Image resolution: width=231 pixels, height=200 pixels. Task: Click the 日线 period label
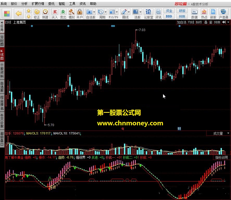click(x=8, y=22)
